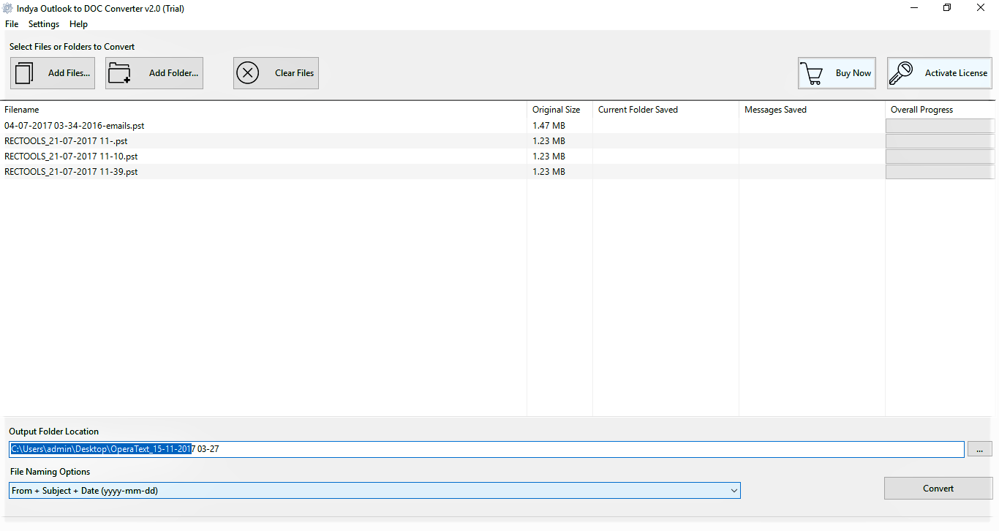Click progress bar for RECTOOLS 11-39.pst row
This screenshot has width=999, height=531.
[940, 172]
